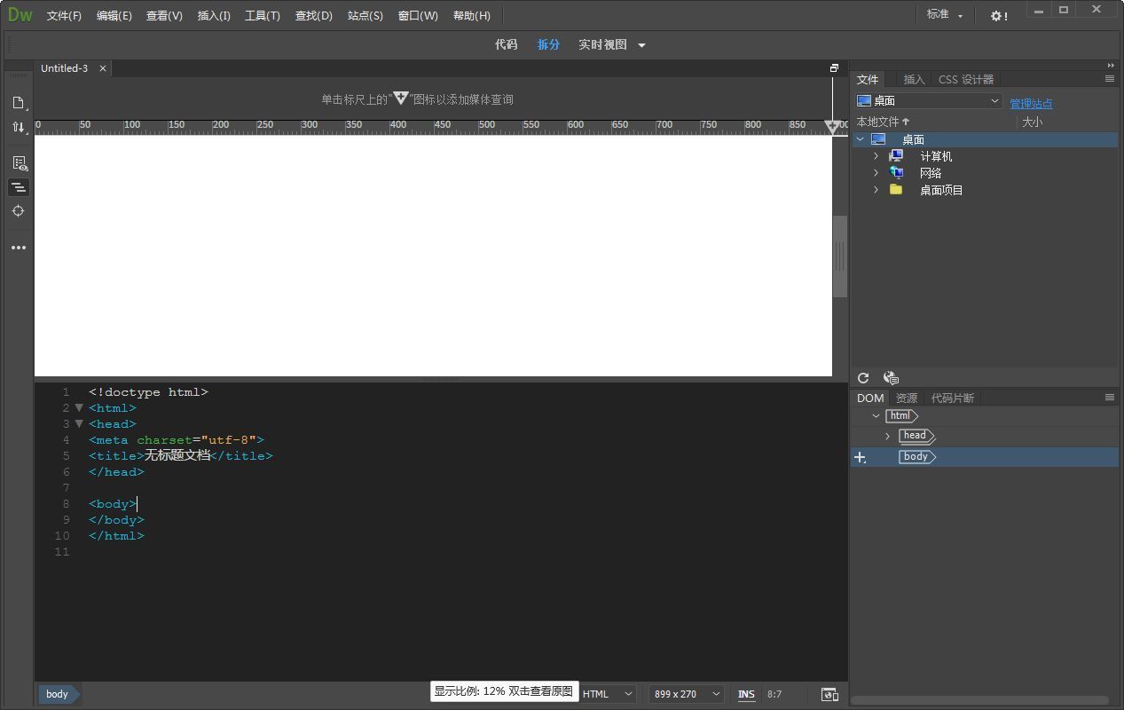Open the 站点(S) menu
The image size is (1124, 710).
(x=365, y=16)
